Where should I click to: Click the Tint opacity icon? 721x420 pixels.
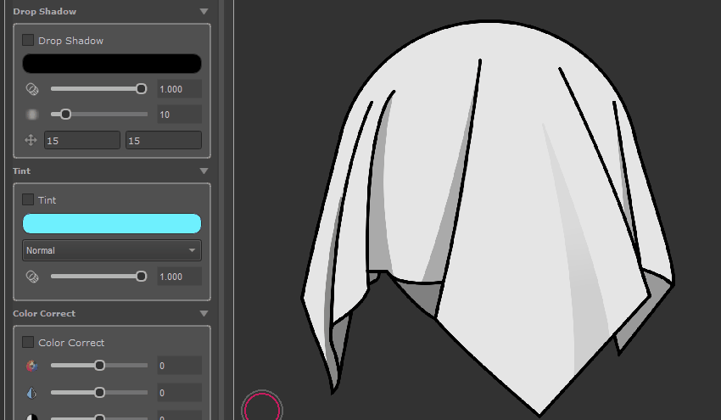pyautogui.click(x=32, y=277)
